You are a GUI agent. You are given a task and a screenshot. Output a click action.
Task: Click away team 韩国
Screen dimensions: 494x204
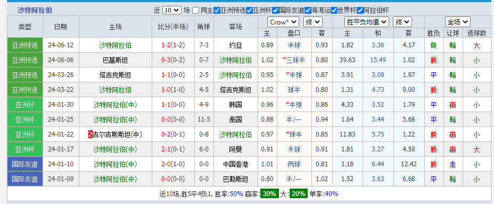(235, 105)
